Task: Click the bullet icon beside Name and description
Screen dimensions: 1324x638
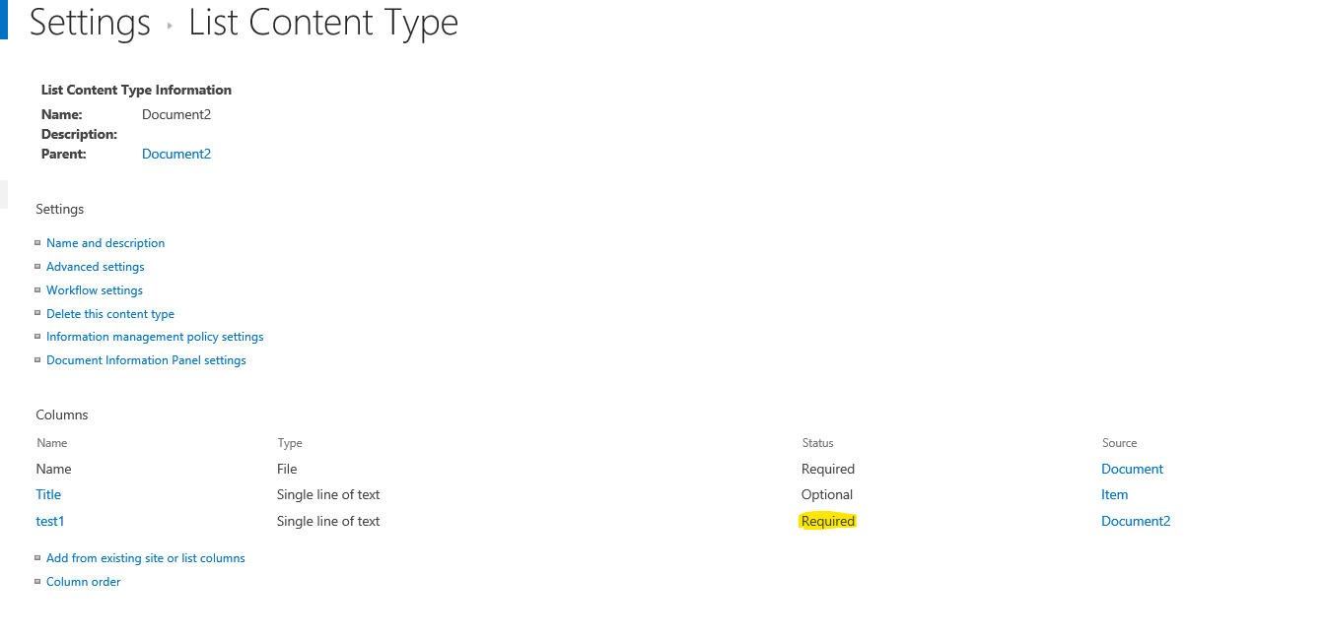Action: click(x=37, y=243)
